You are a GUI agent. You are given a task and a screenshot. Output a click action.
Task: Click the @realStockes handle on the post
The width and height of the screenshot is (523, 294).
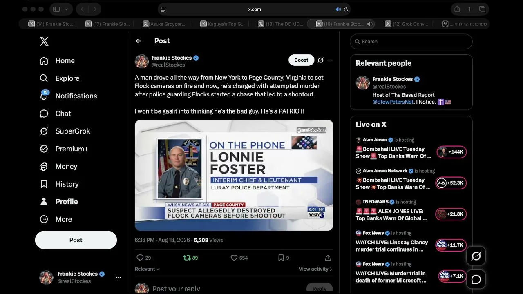point(168,65)
